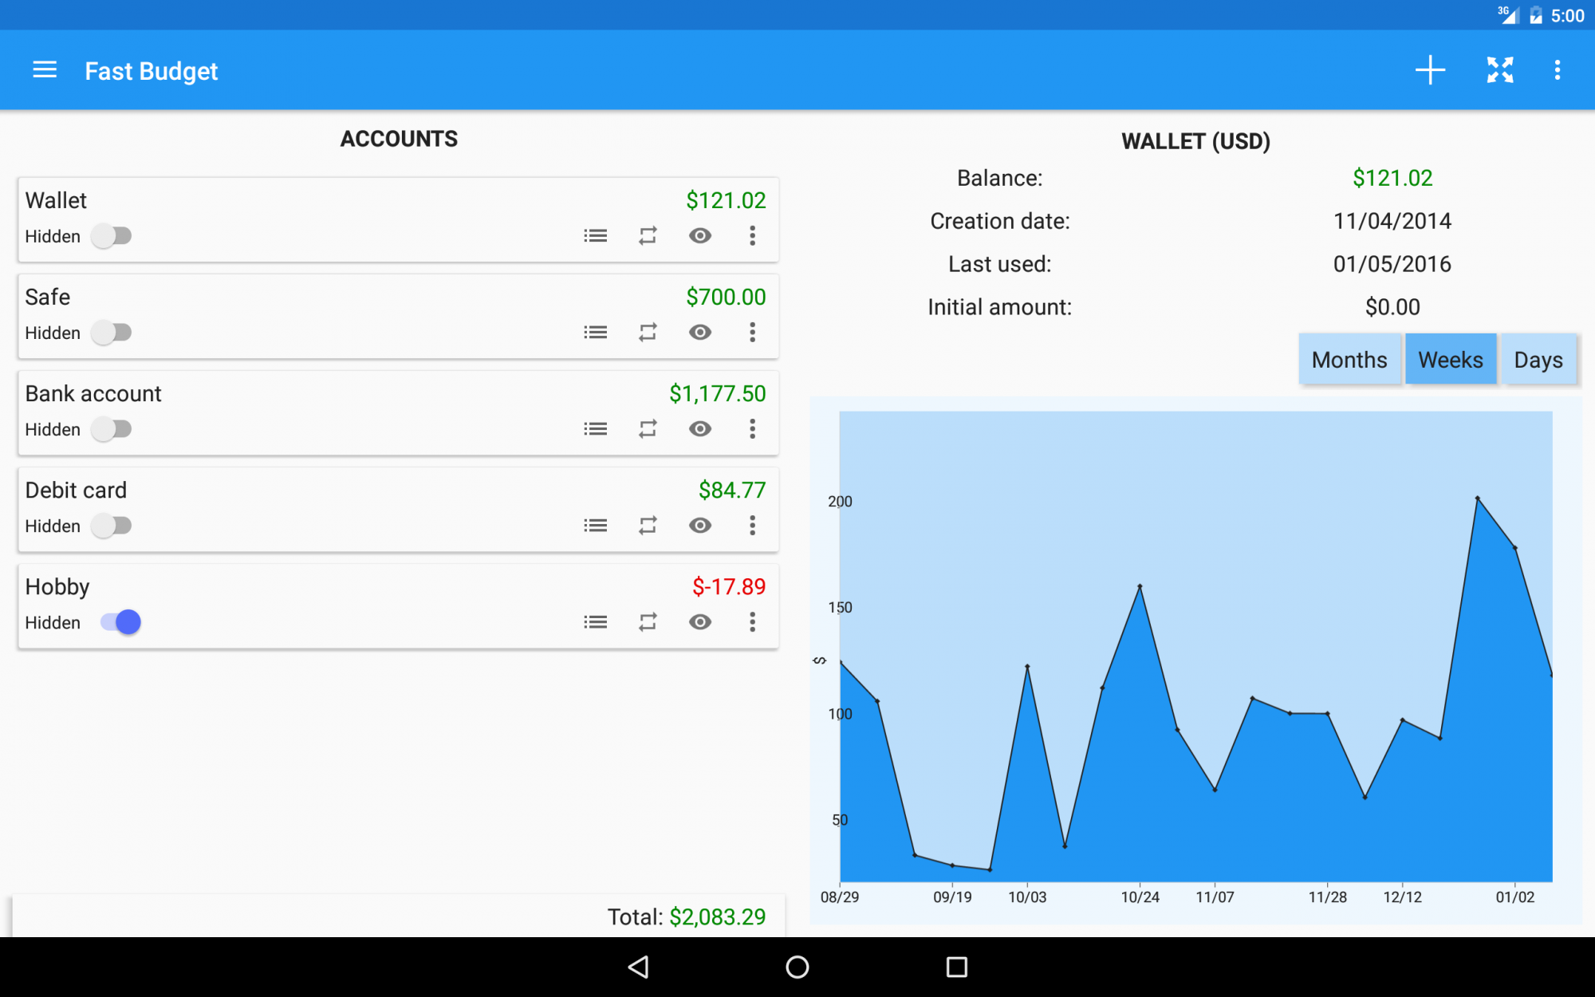Tap the Android back button
The height and width of the screenshot is (997, 1595).
pos(638,967)
